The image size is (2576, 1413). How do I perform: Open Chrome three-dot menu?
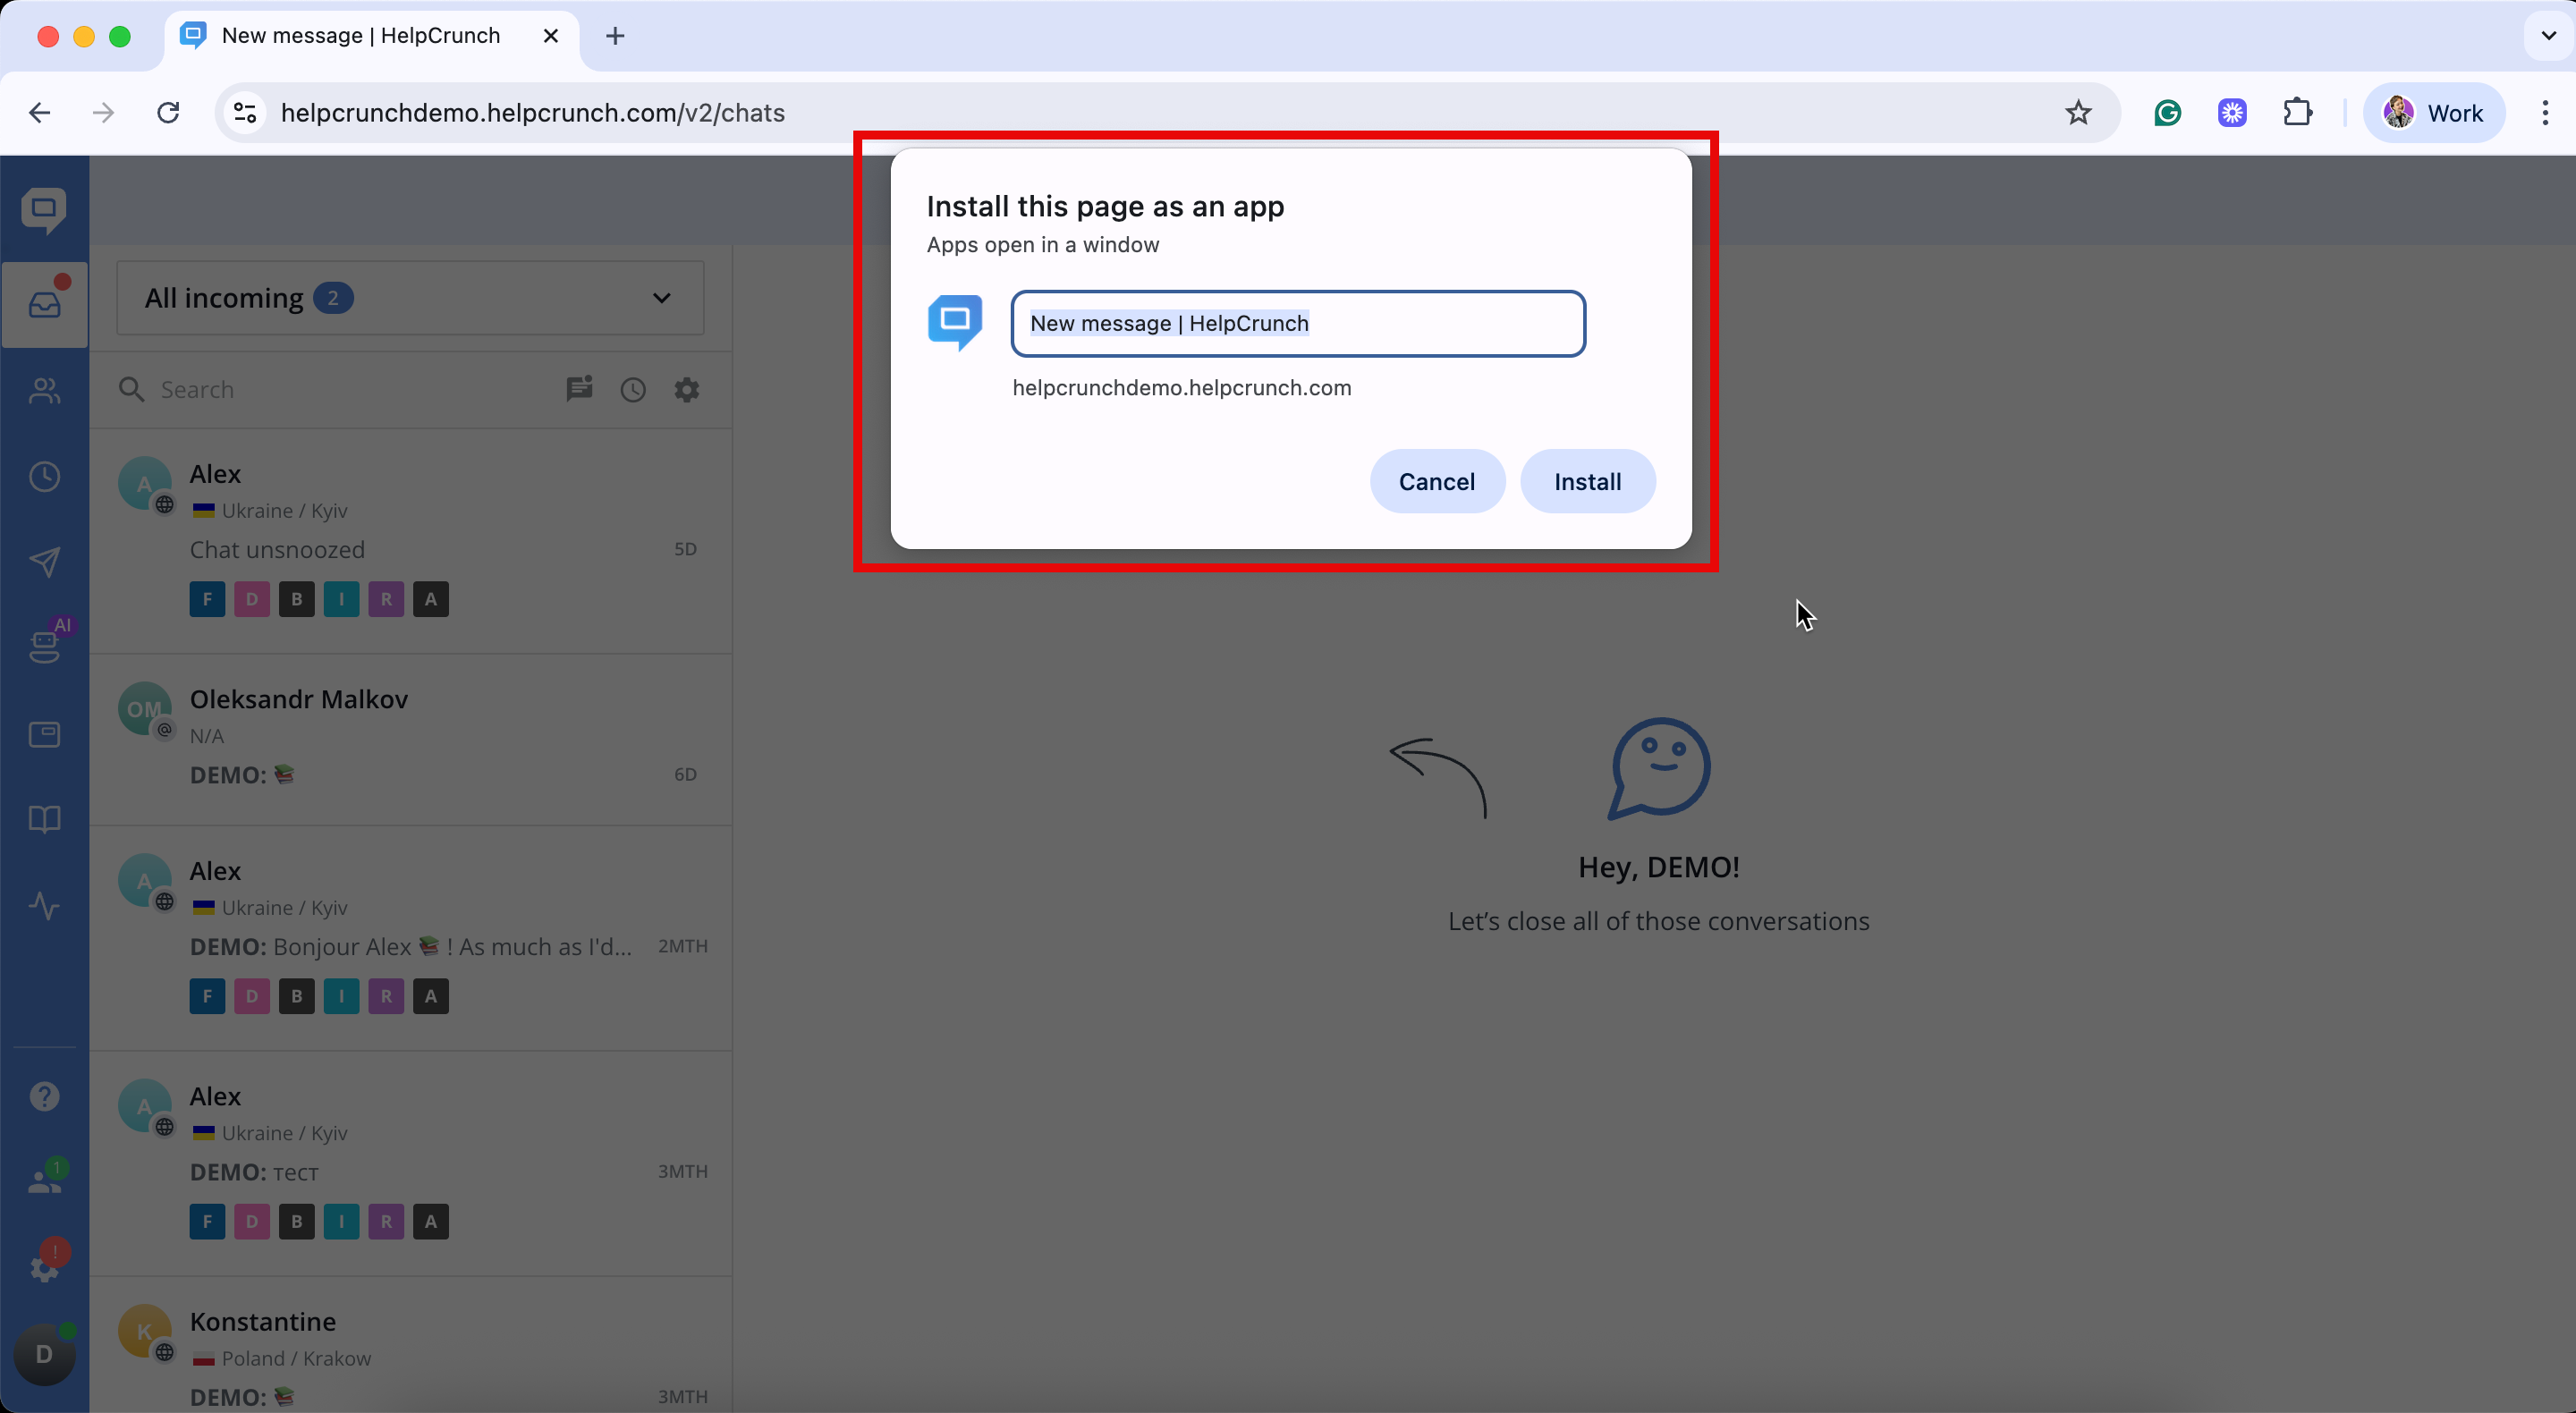[2545, 113]
